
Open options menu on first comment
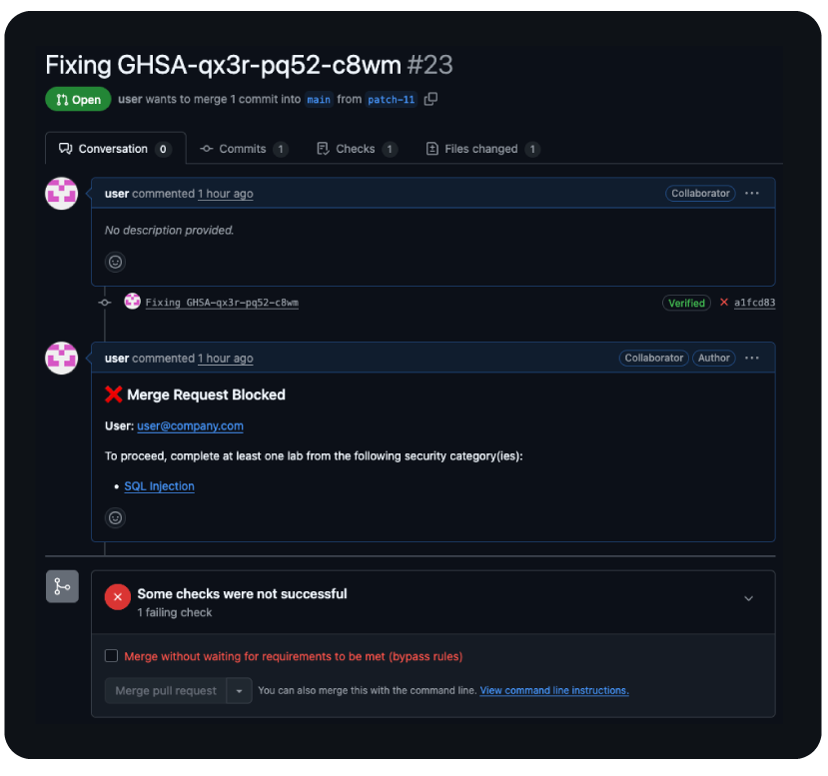(752, 193)
